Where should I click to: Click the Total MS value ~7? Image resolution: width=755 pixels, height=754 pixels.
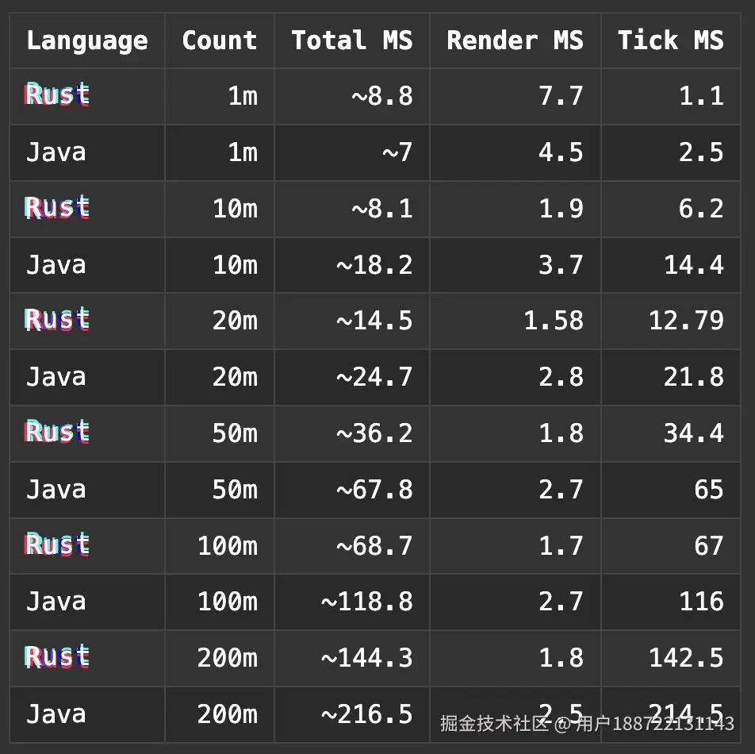[398, 152]
